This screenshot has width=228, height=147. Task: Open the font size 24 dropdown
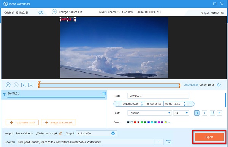point(181,113)
